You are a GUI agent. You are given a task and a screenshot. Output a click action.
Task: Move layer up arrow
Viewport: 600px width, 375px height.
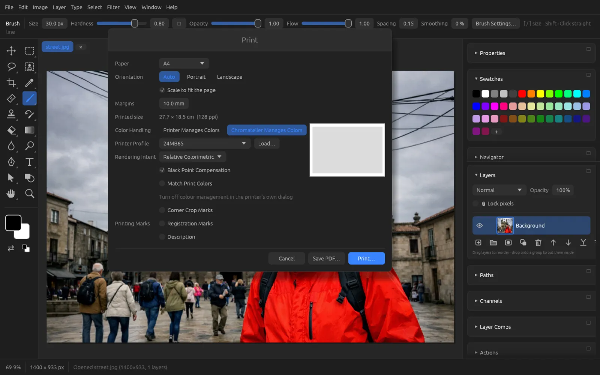coord(553,243)
